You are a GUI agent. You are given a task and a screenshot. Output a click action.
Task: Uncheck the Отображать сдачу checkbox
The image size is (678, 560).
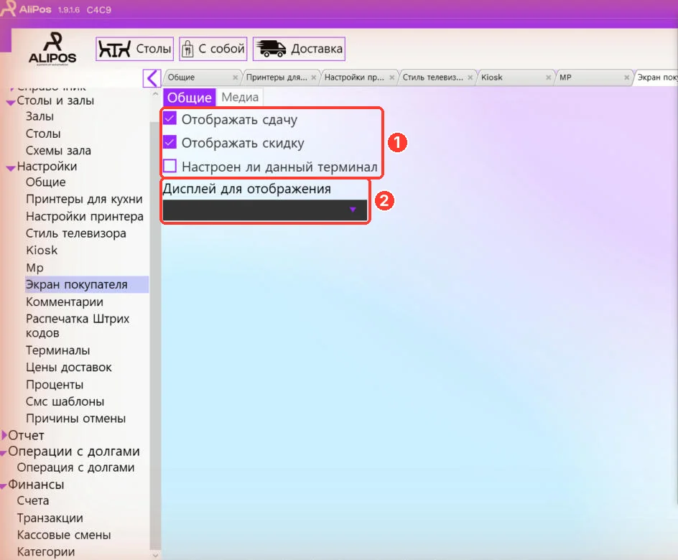click(x=170, y=118)
